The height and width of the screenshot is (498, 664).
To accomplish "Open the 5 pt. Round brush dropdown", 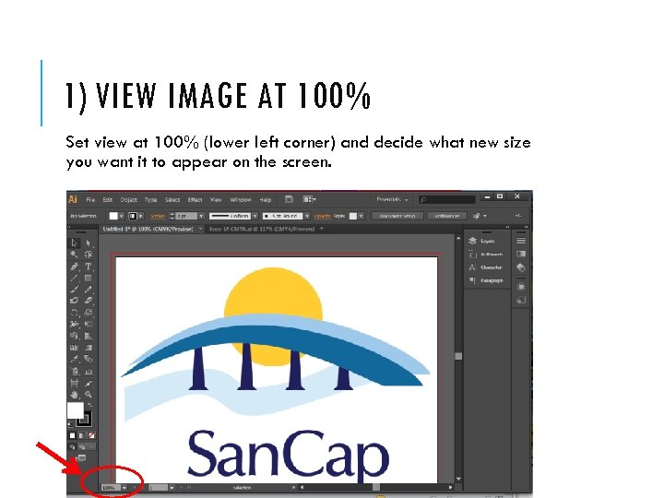I will coord(307,216).
